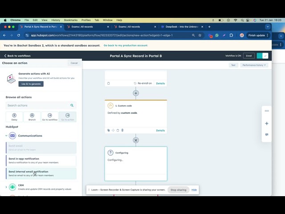Reload the page in Chrome

tap(19, 35)
